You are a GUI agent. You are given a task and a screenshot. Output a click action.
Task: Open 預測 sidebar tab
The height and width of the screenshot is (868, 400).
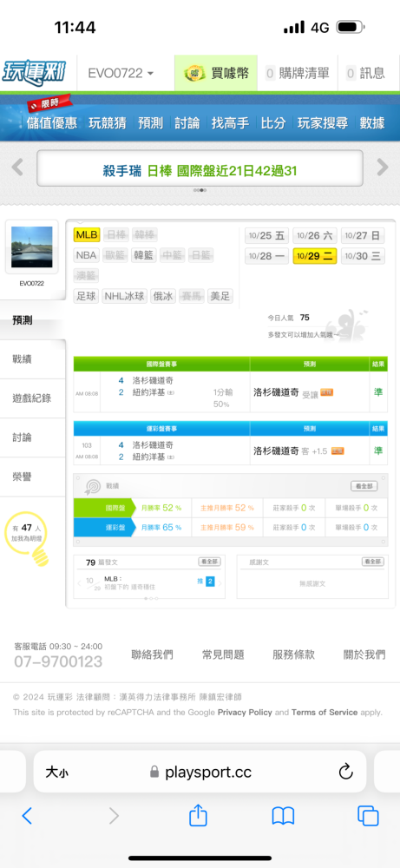33,320
